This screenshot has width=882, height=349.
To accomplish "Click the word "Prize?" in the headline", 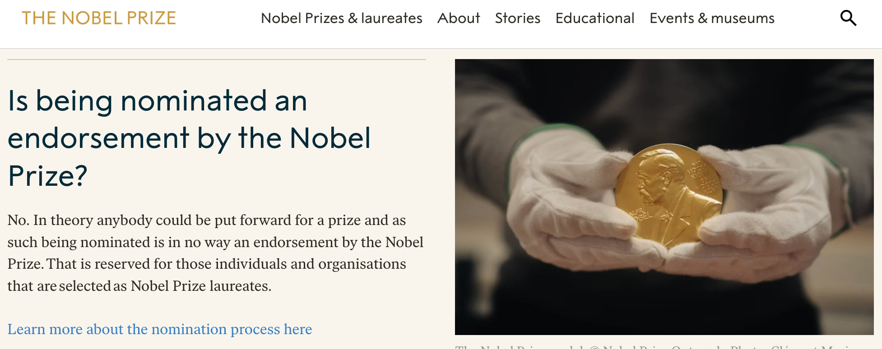I will coord(48,175).
